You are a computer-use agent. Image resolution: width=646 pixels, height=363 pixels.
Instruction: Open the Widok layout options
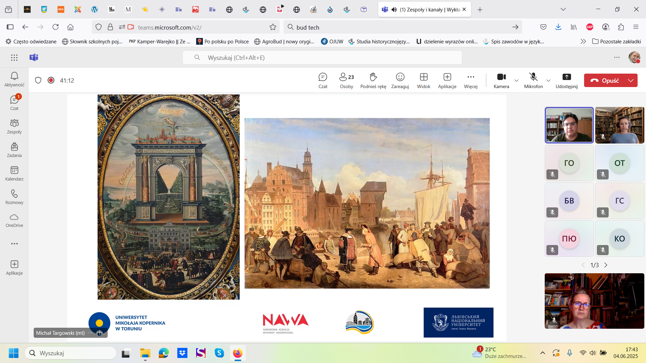click(424, 80)
